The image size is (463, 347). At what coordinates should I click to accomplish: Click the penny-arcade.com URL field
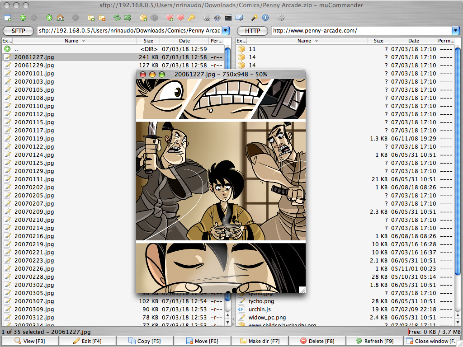point(361,30)
